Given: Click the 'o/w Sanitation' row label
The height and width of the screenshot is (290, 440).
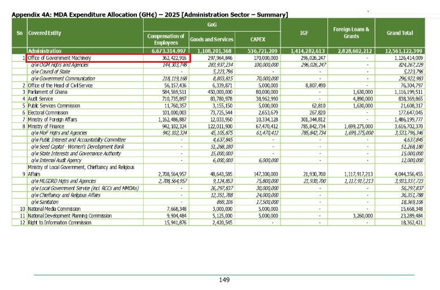Looking at the screenshot, I should pyautogui.click(x=45, y=202).
